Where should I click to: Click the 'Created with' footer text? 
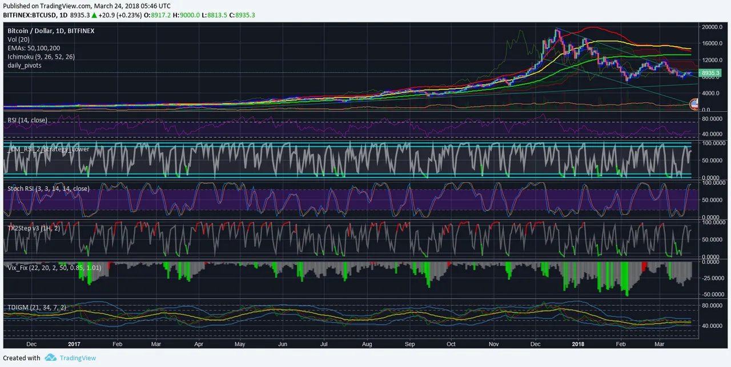pyautogui.click(x=22, y=358)
